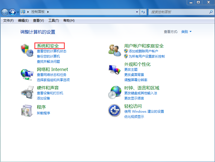The height and width of the screenshot is (162, 215).
Task: Click 更改桌面背景 link
Action: 134,75
